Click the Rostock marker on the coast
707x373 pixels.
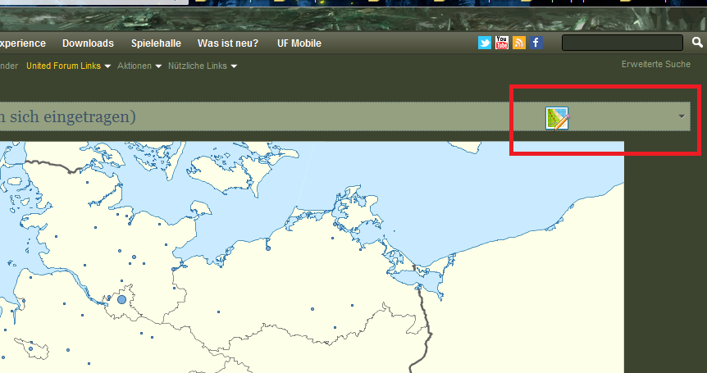click(268, 248)
